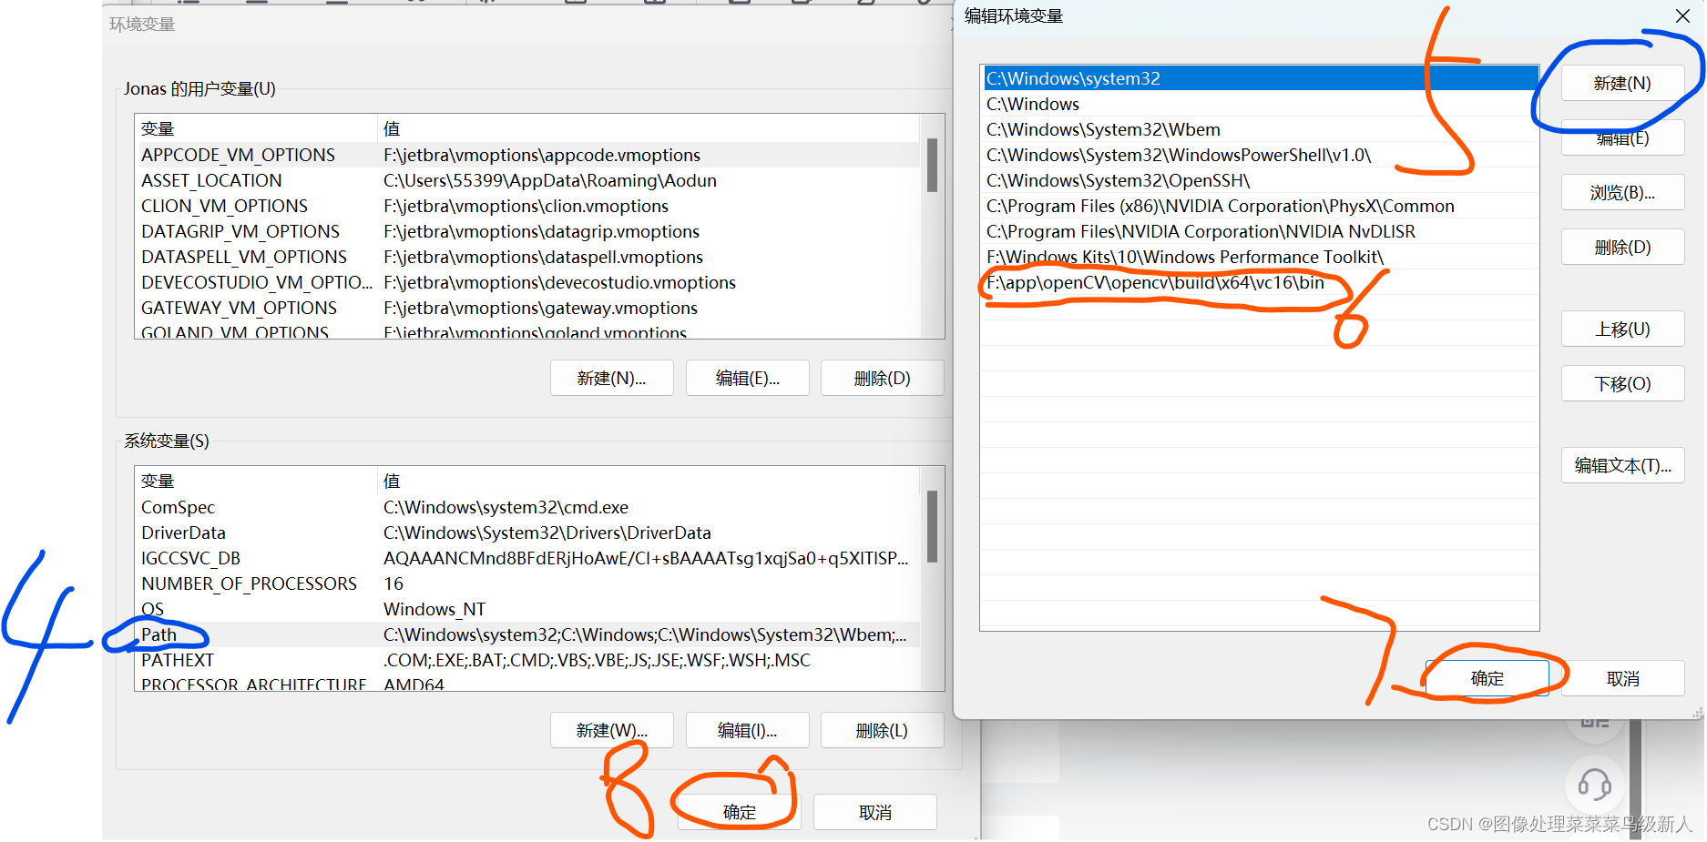Open the folder browser with 浏览(B)
The height and width of the screenshot is (842, 1707).
1621,192
